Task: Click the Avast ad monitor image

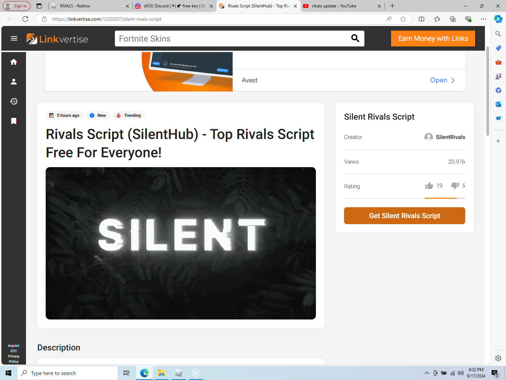Action: (187, 72)
